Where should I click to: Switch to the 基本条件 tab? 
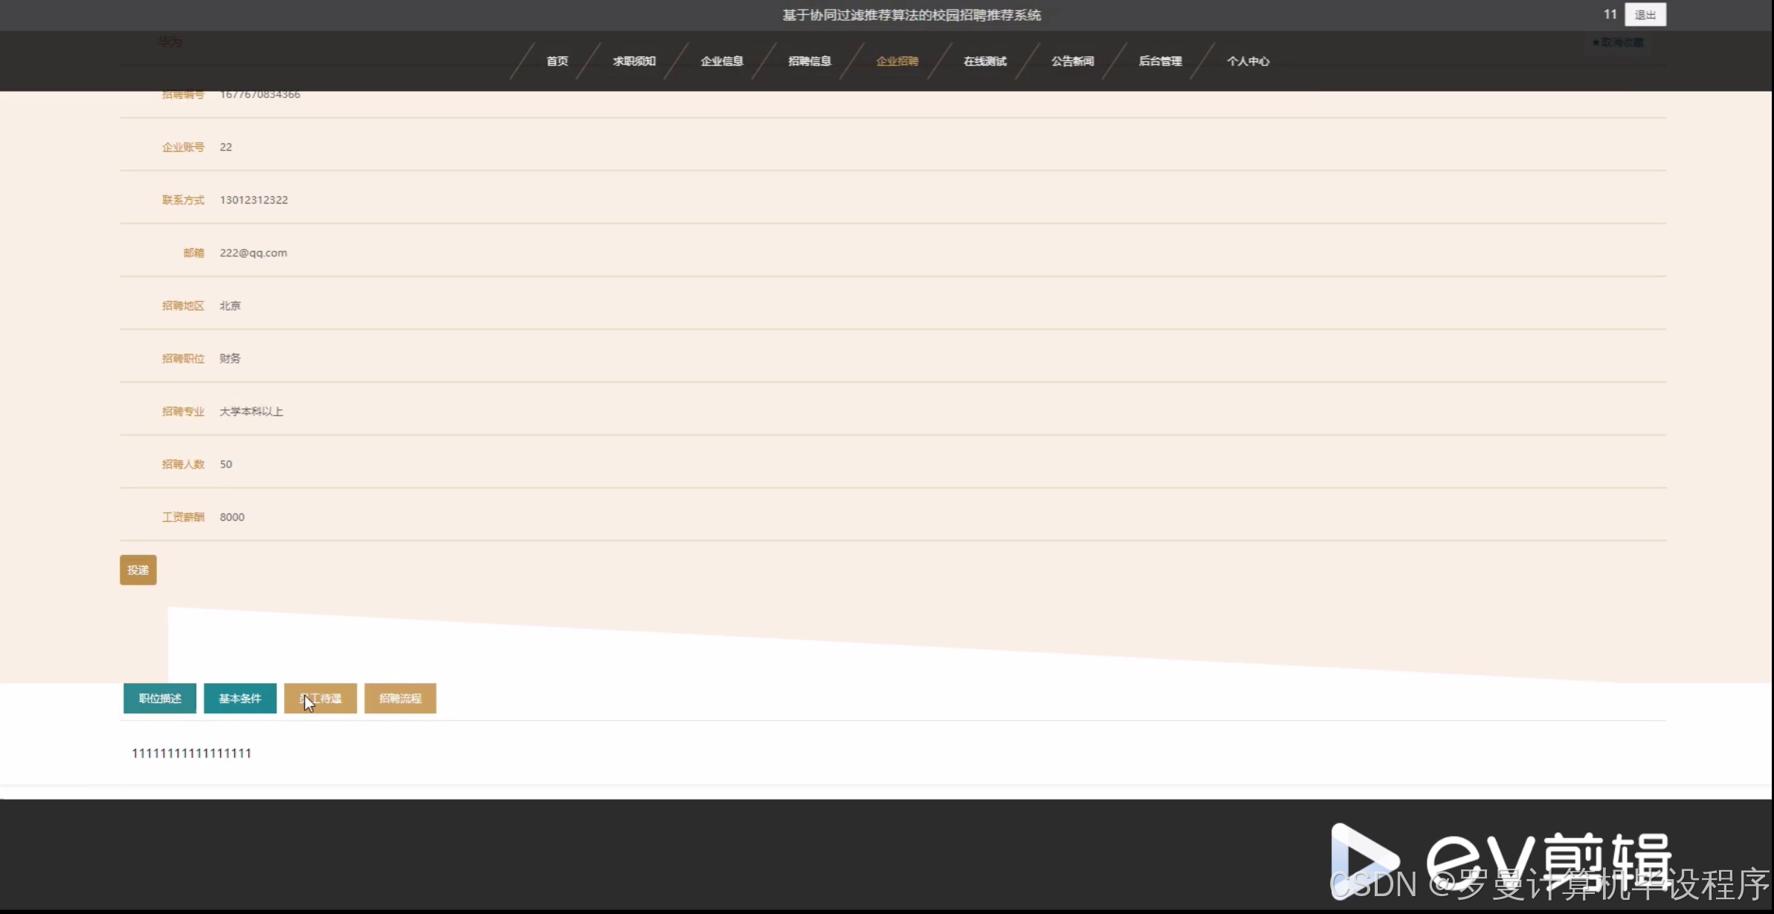tap(240, 699)
